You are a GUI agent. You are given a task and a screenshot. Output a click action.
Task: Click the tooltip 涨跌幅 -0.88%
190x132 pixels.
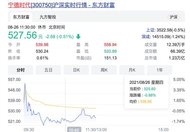[142, 95]
